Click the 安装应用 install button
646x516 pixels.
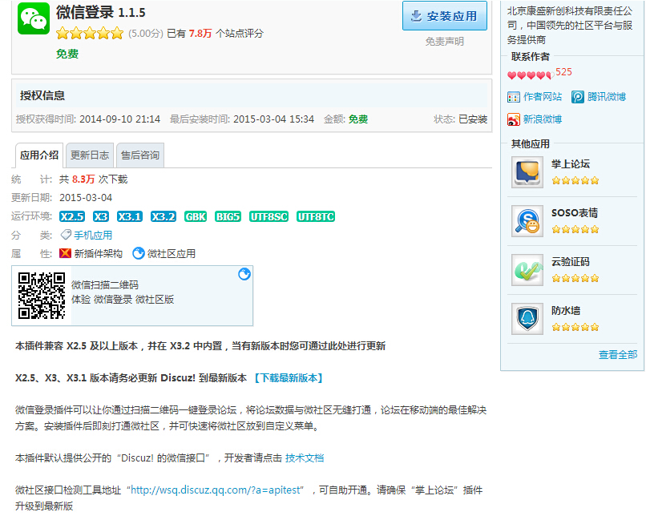tap(445, 16)
